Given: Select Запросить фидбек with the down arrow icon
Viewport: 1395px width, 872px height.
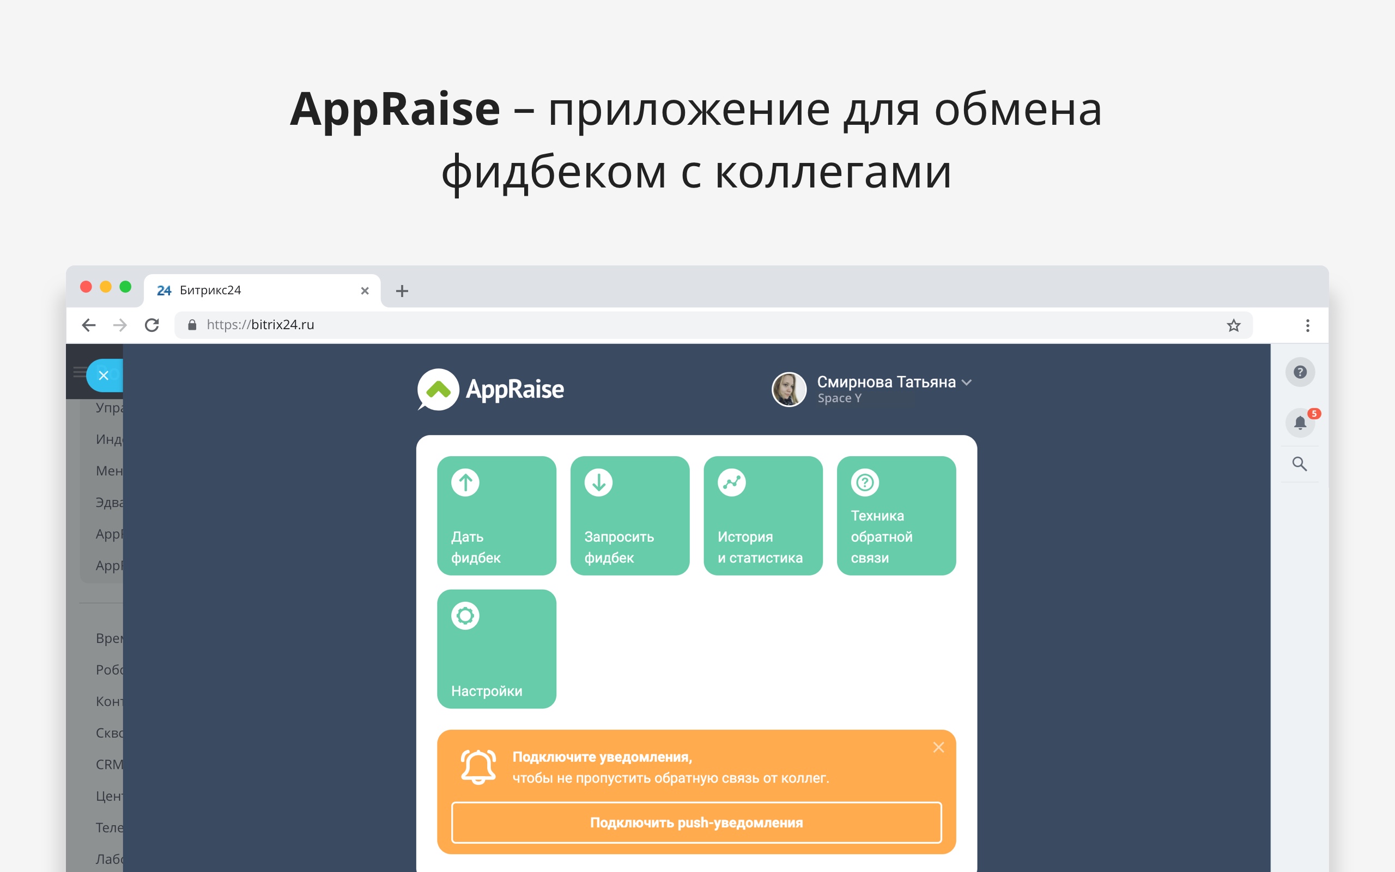Looking at the screenshot, I should (x=629, y=515).
